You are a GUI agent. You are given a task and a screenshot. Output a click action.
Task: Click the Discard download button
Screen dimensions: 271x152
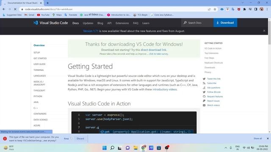tap(80, 138)
